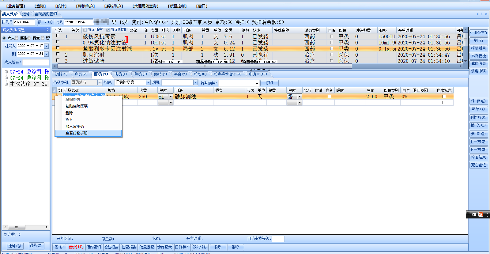Screen dimensions: 490x254
Task: Click the CH language indicator
Action: point(474,214)
